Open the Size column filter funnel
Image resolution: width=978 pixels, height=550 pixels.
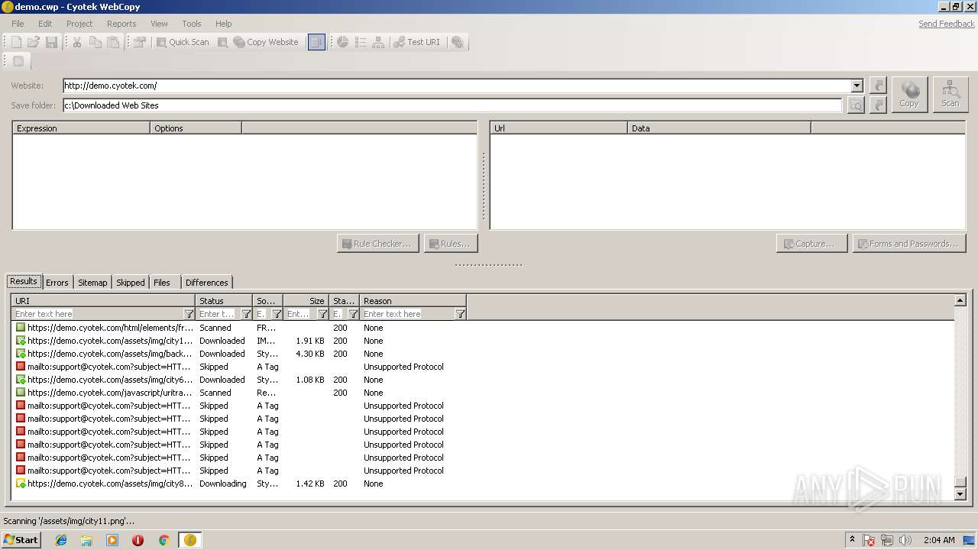(x=322, y=314)
